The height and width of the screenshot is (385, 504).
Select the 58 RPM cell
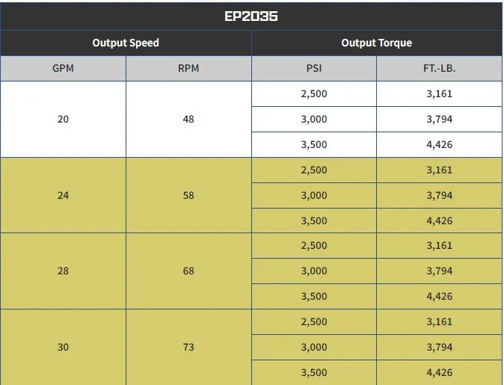pos(188,195)
